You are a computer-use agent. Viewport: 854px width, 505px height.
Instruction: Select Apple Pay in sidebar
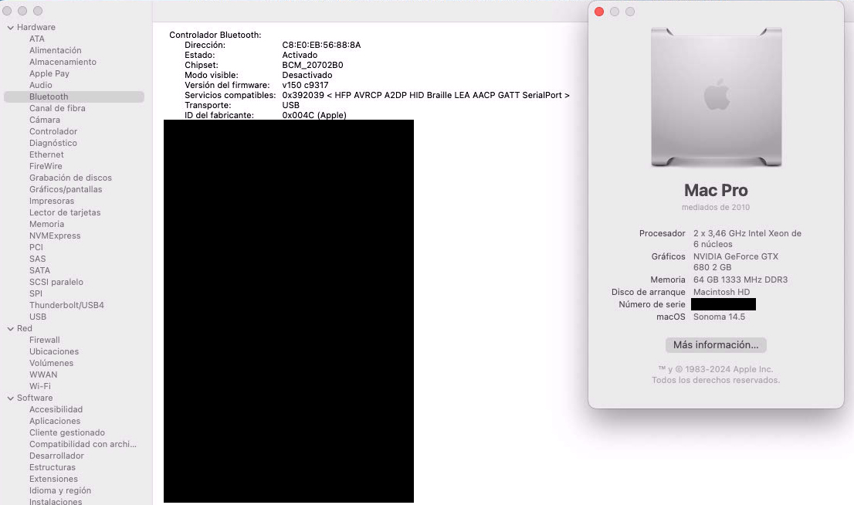click(49, 73)
